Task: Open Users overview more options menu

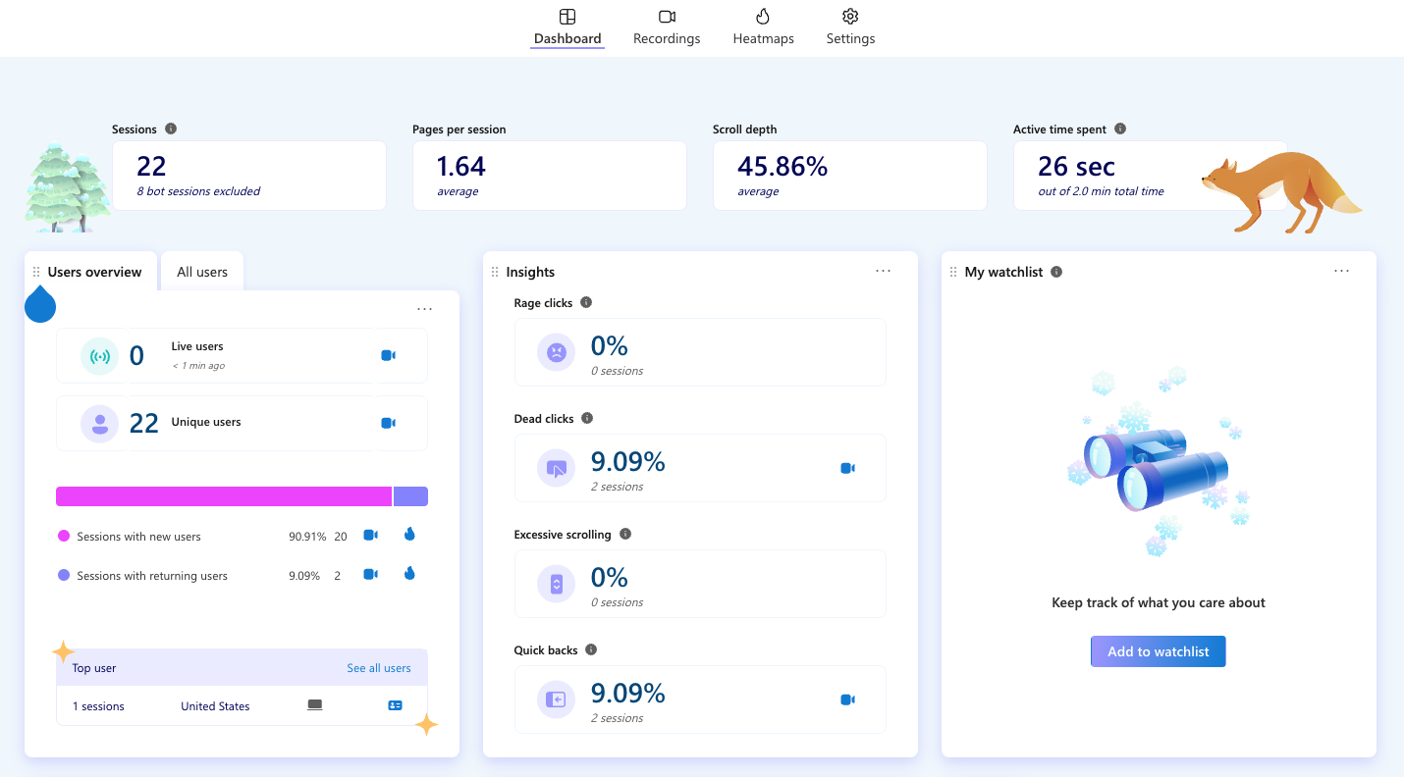Action: (424, 309)
